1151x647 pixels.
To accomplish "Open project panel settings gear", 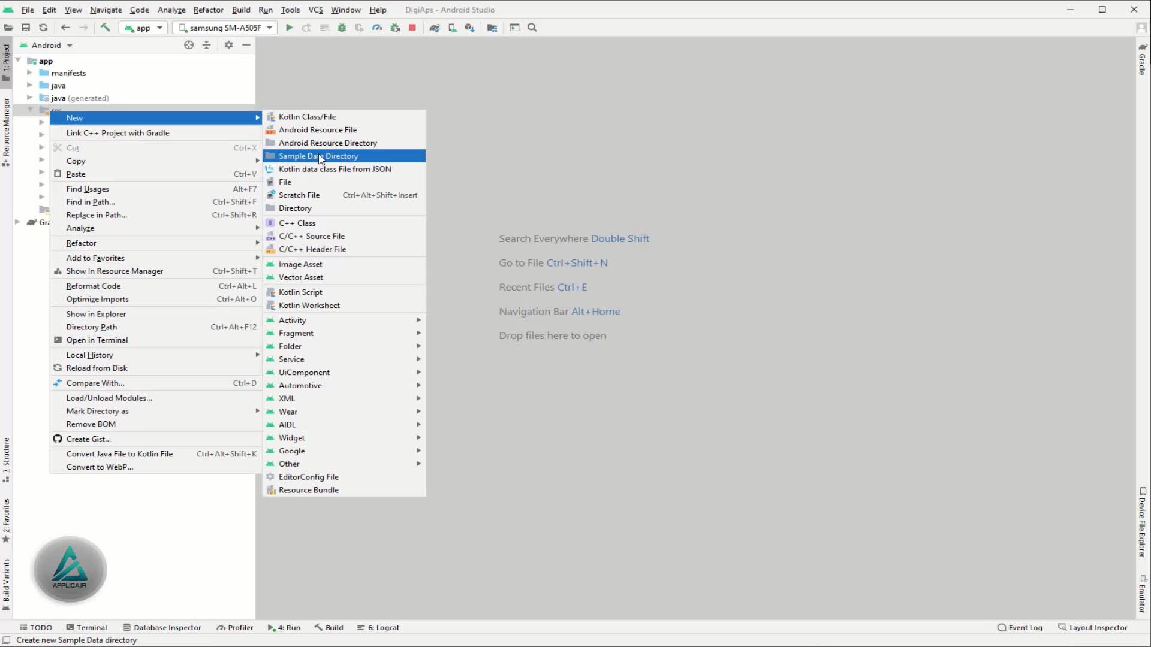I will click(228, 45).
